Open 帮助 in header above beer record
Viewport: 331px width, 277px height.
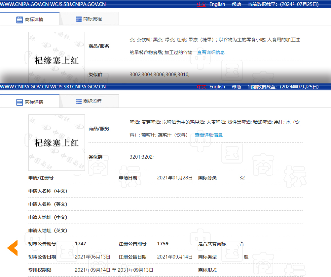point(236,87)
